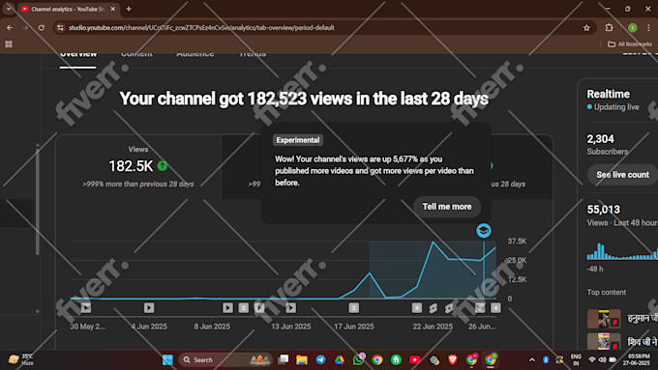Open the Fiverr app from the taskbar
The height and width of the screenshot is (370, 658).
[396, 359]
